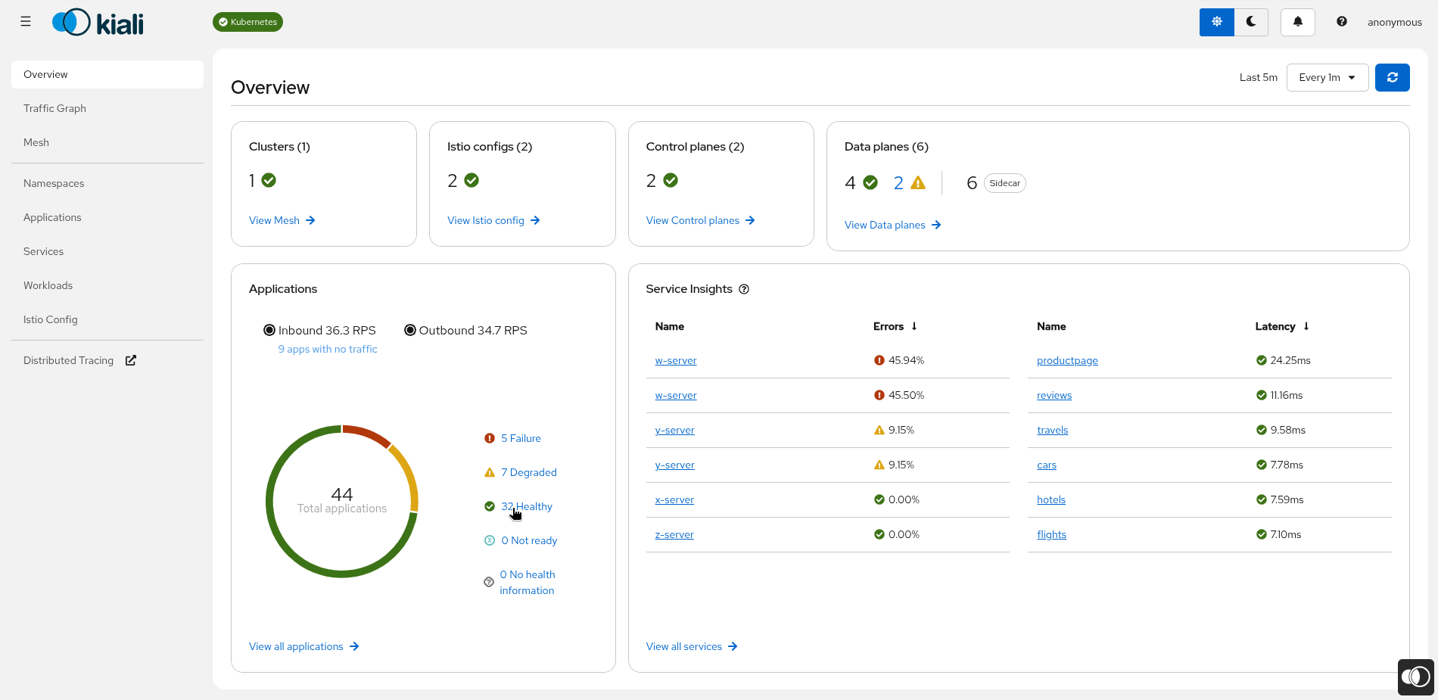Screen dimensions: 1438x700
Task: Click the blue refresh button
Action: coord(1392,77)
